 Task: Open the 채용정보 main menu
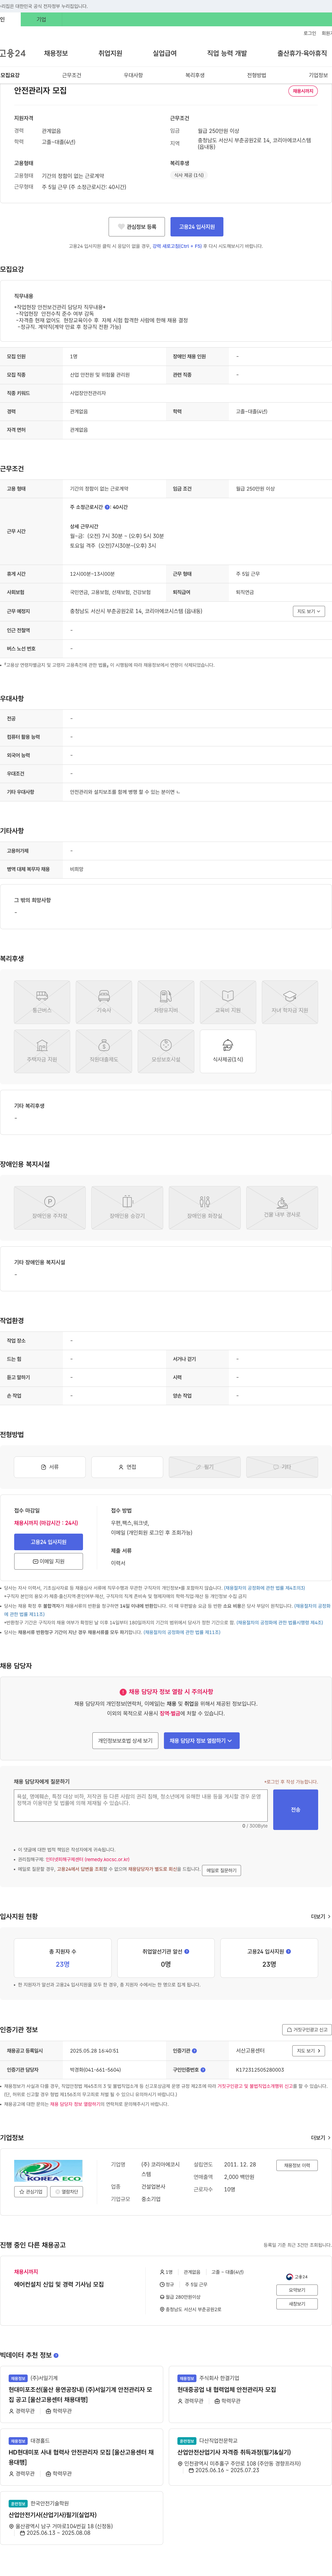56,53
